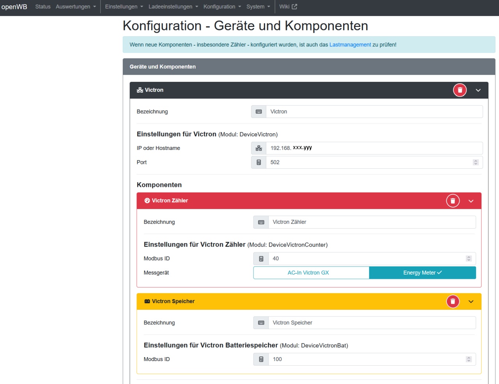Click the Speicher Modbus ID 100 spinner
Viewport: 499px width, 384px height.
coord(469,359)
